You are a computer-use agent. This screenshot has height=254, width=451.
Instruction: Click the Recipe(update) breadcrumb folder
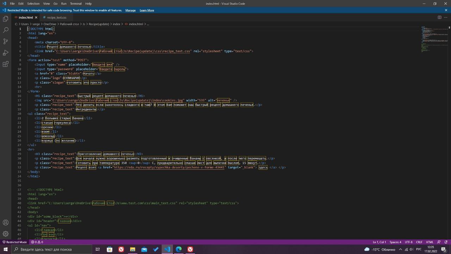coord(99,24)
